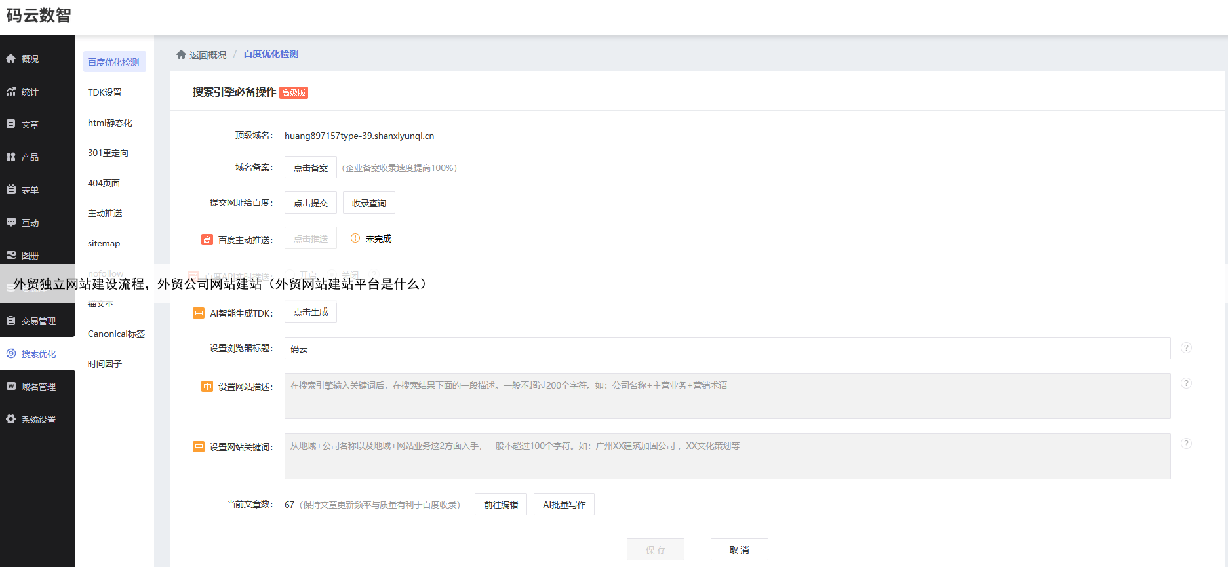Focus the browser title input containing 码云
The width and height of the screenshot is (1228, 567).
[x=726, y=349]
